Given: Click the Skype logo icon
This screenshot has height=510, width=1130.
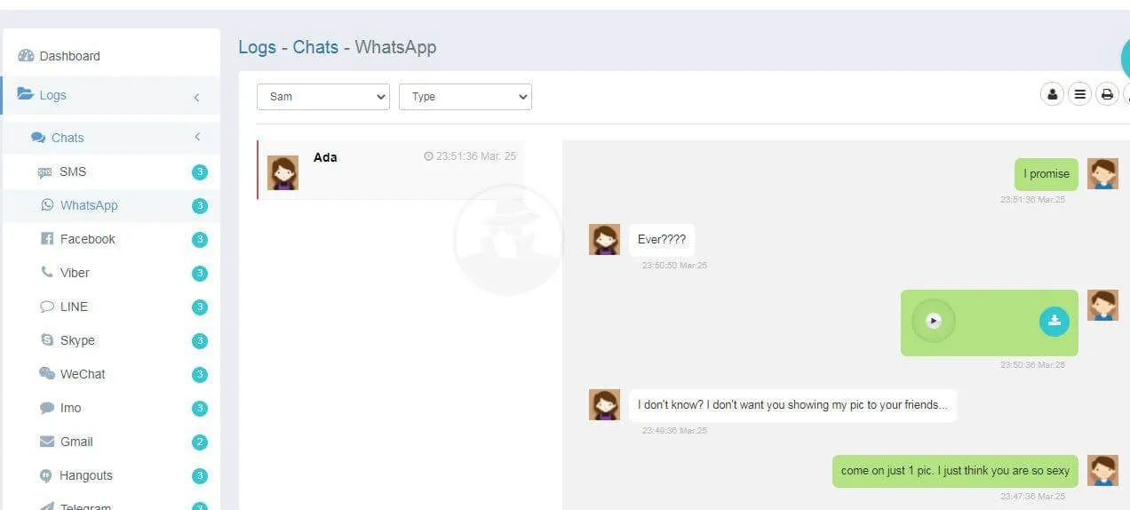Looking at the screenshot, I should pos(47,340).
